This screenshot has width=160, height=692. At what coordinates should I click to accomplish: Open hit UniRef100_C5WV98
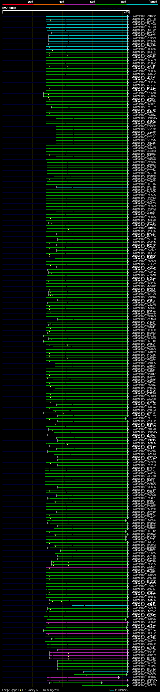point(143,413)
